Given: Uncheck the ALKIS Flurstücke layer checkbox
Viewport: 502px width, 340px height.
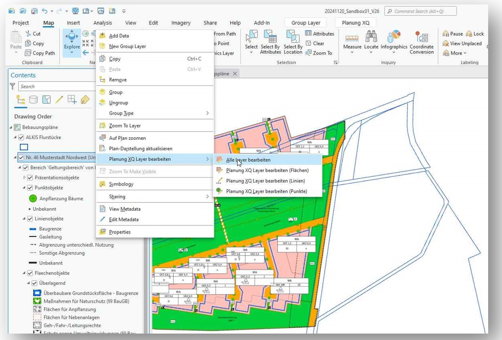Looking at the screenshot, I should click(x=21, y=137).
